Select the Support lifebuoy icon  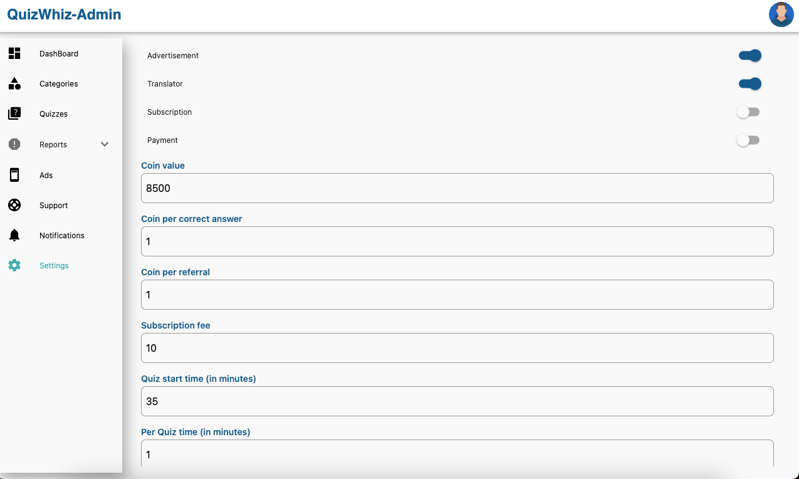pyautogui.click(x=14, y=205)
